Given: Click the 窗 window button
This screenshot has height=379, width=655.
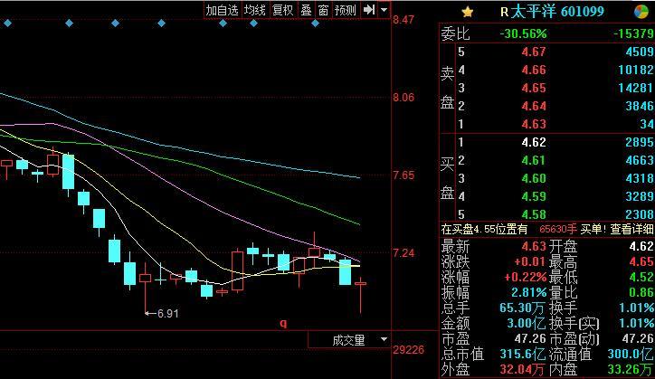Looking at the screenshot, I should [323, 10].
